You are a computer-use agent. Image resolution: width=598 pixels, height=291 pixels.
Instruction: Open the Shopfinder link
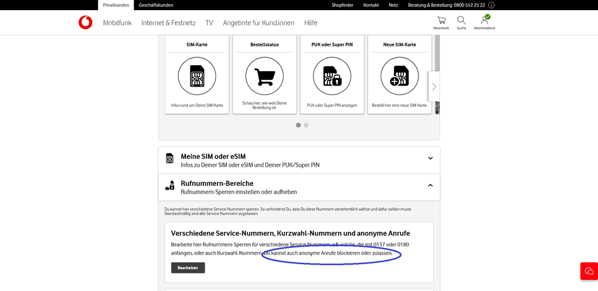342,5
